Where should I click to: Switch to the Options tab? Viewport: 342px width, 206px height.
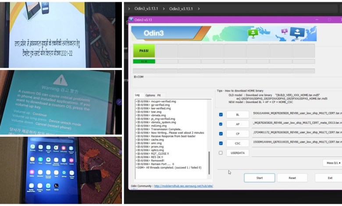click(150, 95)
